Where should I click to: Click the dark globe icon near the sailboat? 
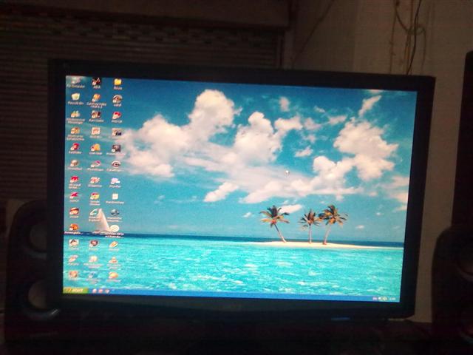(115, 212)
